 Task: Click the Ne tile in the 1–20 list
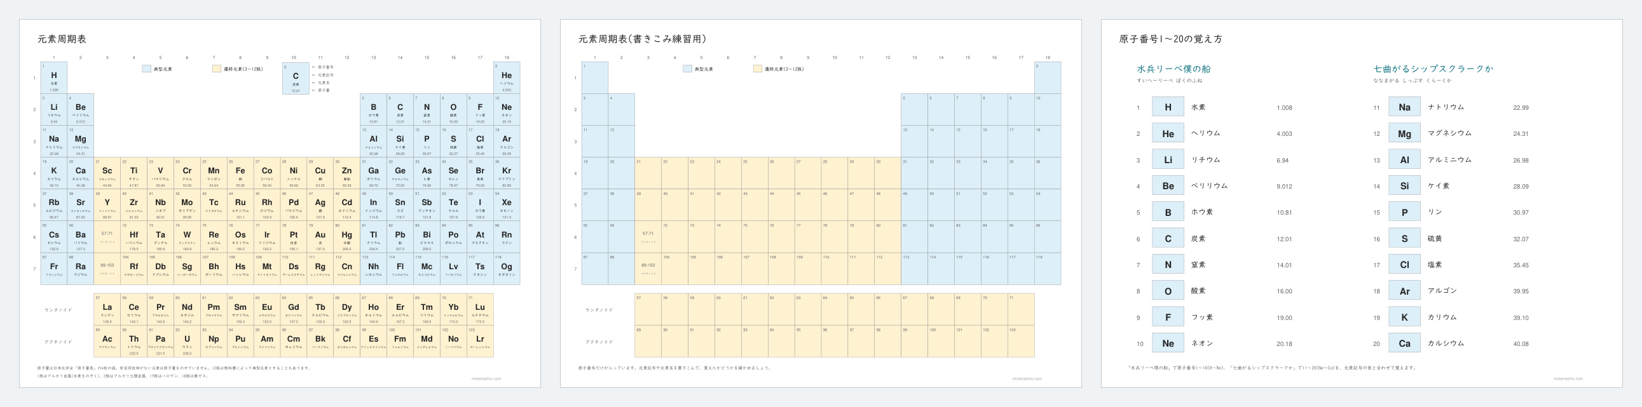coord(1168,344)
